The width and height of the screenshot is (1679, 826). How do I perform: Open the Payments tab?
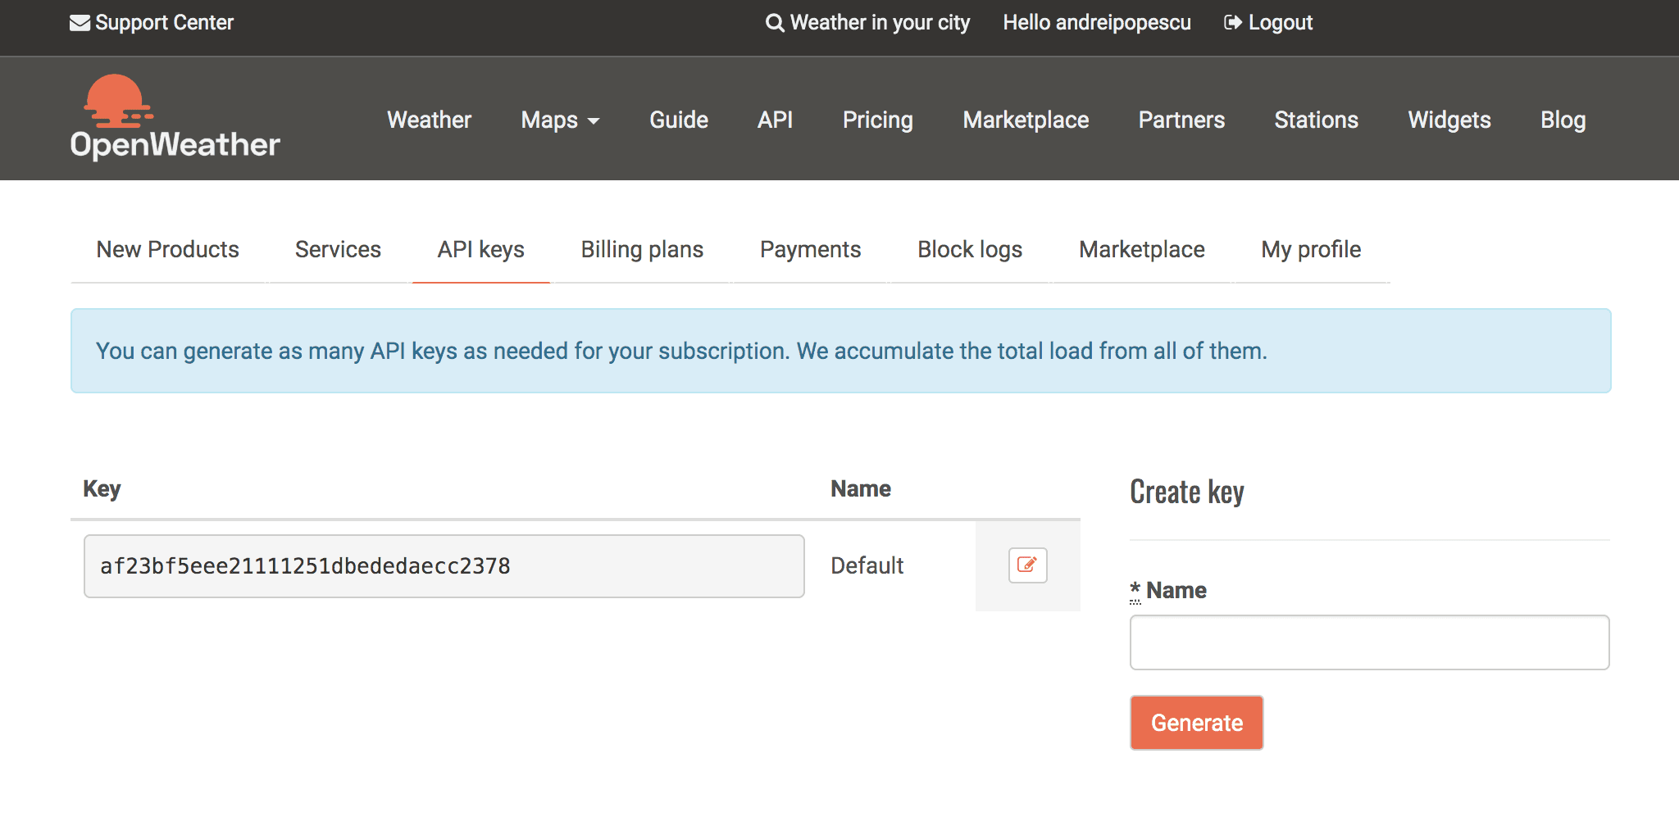tap(811, 249)
